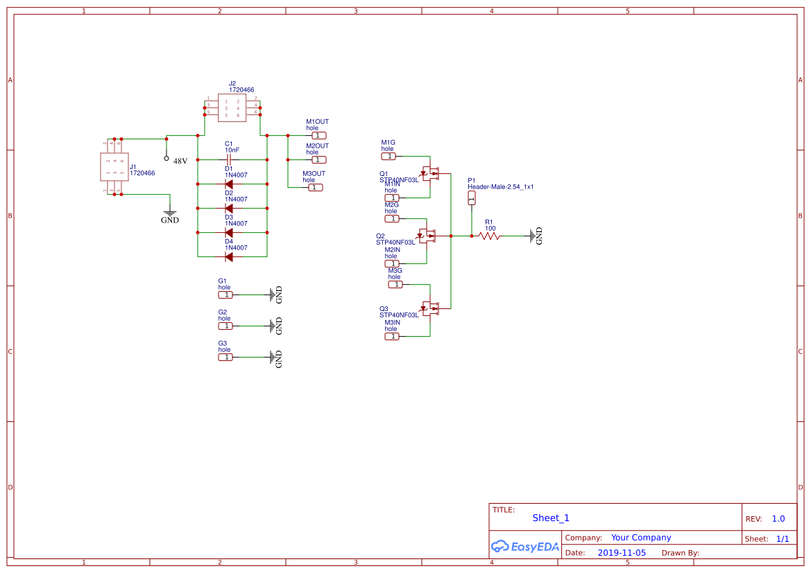The width and height of the screenshot is (811, 573).
Task: Click the P1 Header-Male-2.54 pin symbol
Action: 472,197
